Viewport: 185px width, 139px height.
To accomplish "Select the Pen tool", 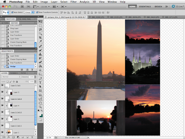I will tap(40, 78).
